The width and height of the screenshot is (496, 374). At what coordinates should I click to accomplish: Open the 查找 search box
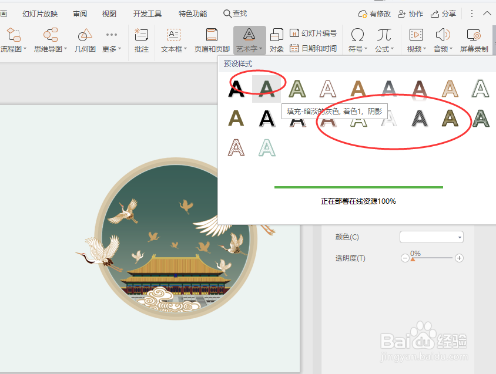coord(235,14)
